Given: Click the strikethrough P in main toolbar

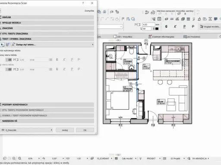Looking at the screenshot, I should pos(193,27).
